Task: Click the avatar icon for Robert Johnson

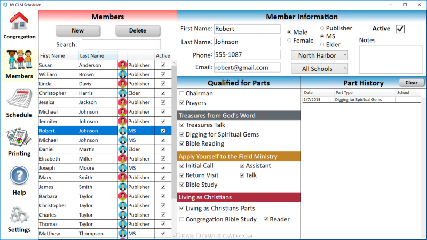Action: (123, 131)
